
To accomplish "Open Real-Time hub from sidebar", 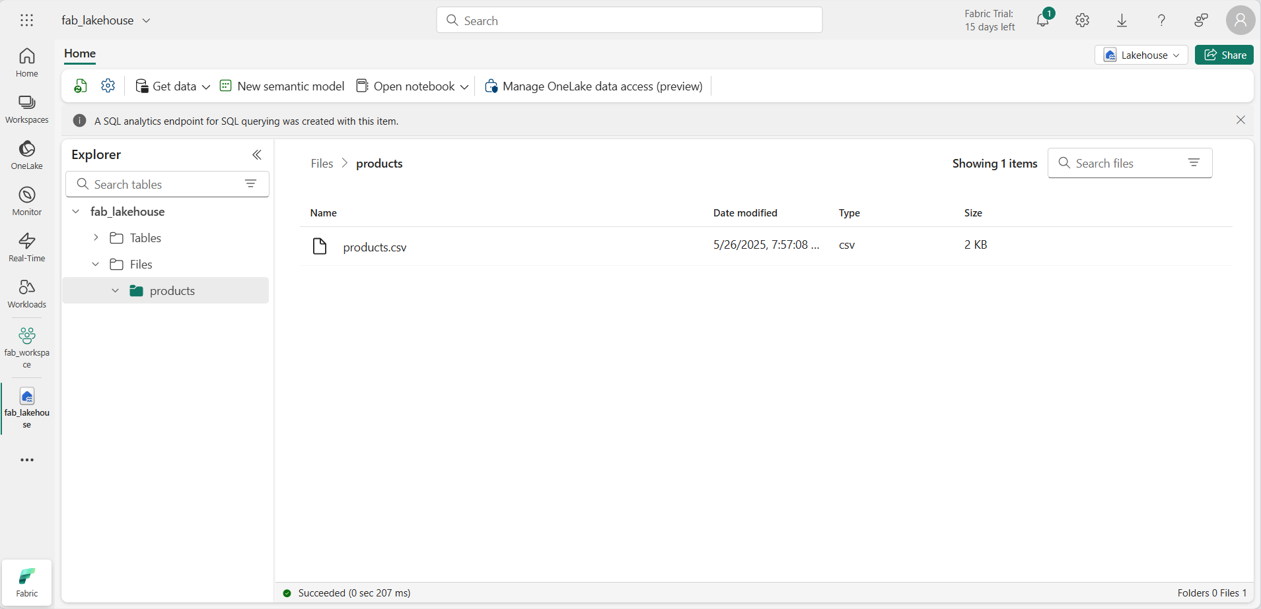I will coord(26,247).
